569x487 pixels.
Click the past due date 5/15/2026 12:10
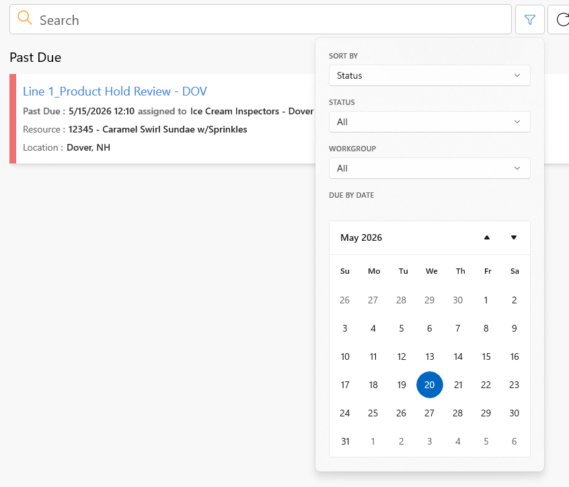coord(102,111)
